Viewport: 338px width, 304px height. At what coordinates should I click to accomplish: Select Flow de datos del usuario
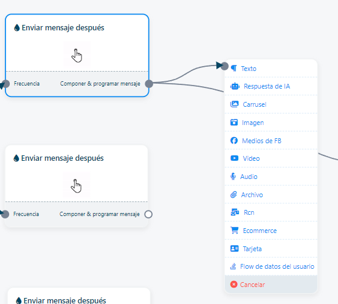pyautogui.click(x=271, y=266)
